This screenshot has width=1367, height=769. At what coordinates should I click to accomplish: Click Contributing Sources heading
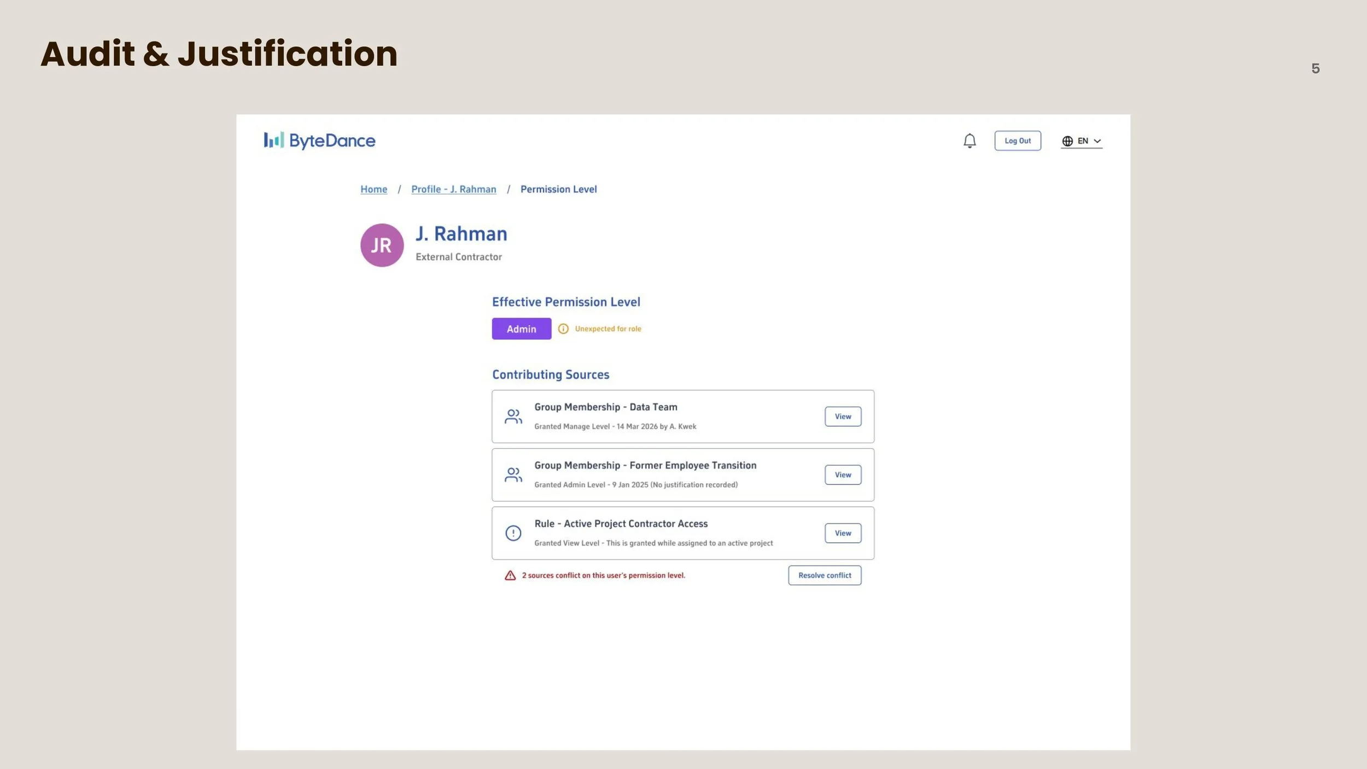coord(551,375)
